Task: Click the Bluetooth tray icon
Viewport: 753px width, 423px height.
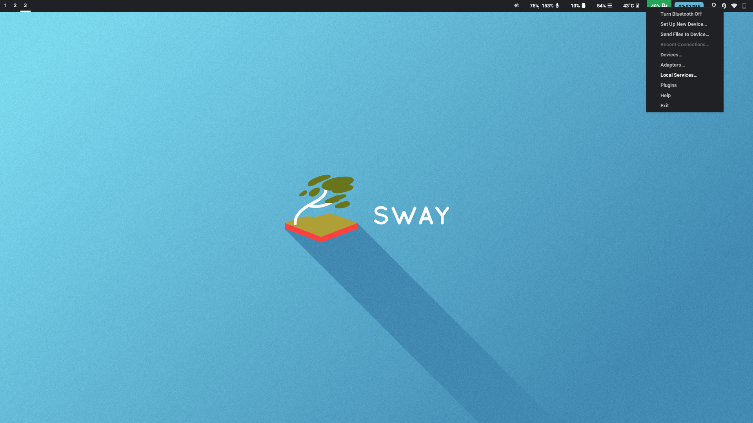Action: pyautogui.click(x=724, y=5)
